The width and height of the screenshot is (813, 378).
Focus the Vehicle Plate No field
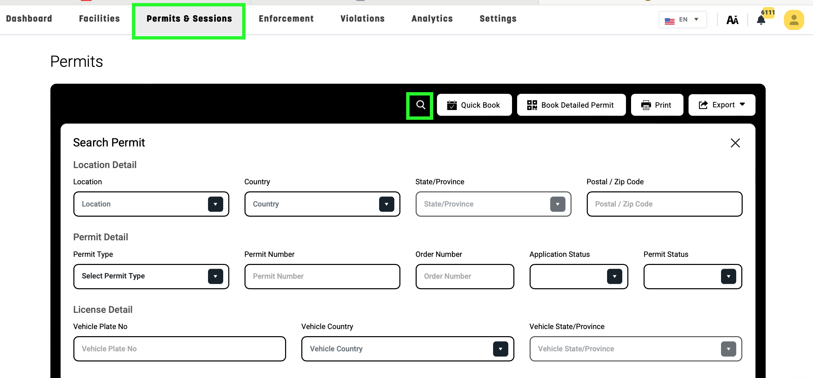point(179,349)
